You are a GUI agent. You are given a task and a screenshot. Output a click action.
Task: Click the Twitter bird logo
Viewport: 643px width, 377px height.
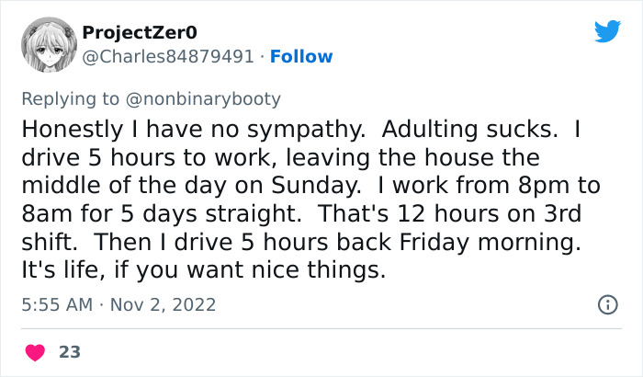607,32
